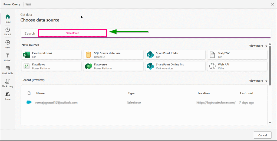Select the New plus icon

[x=8, y=42]
